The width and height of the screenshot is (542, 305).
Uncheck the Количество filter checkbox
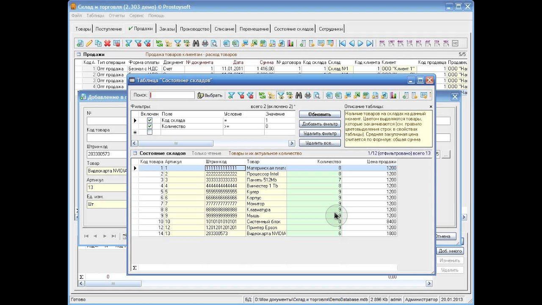149,126
